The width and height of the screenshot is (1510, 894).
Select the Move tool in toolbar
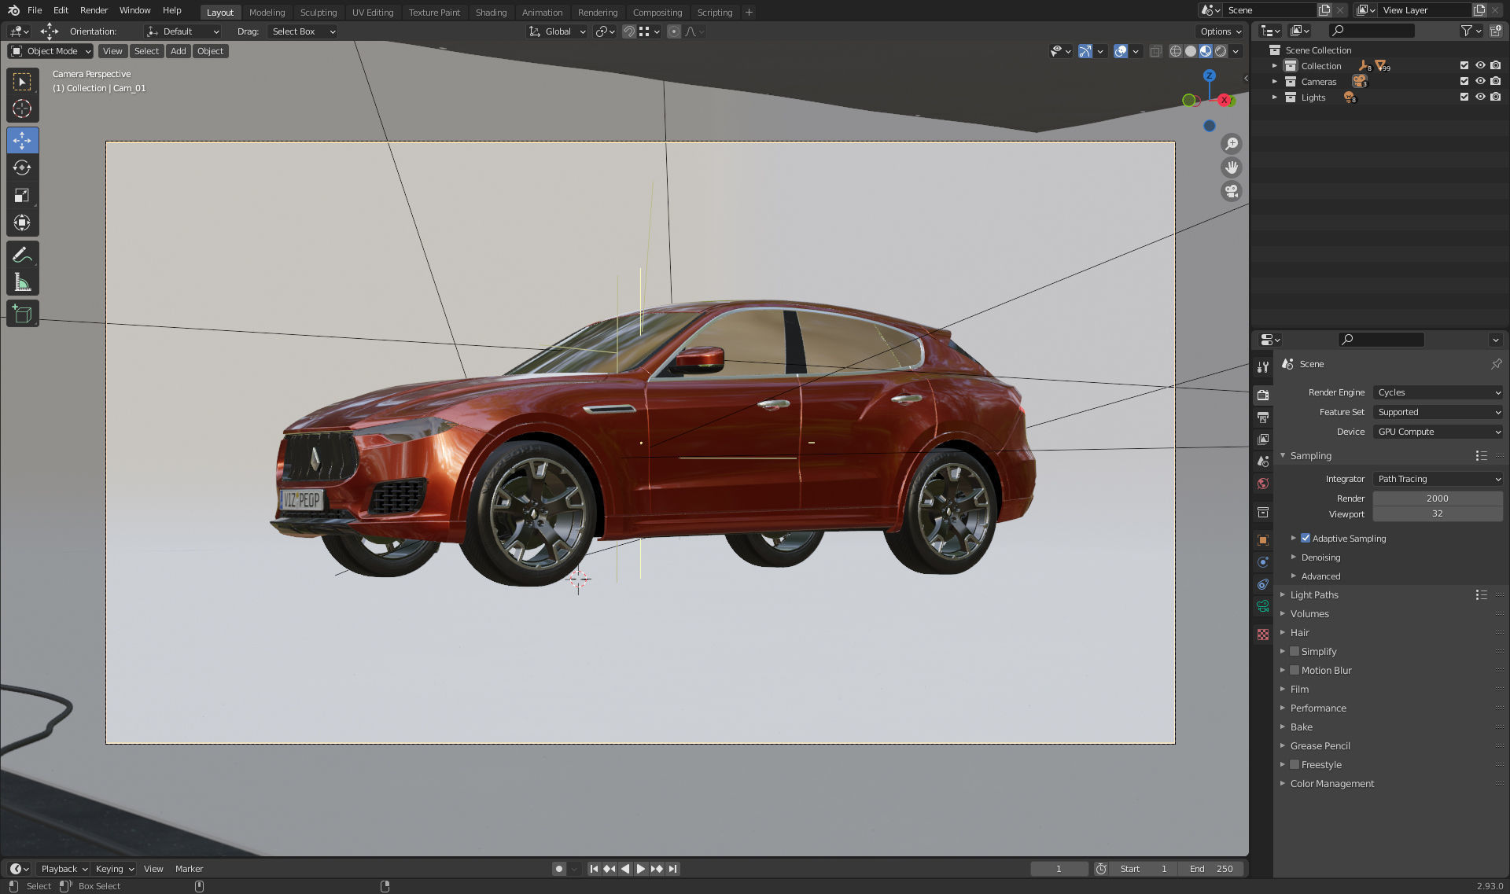tap(22, 140)
